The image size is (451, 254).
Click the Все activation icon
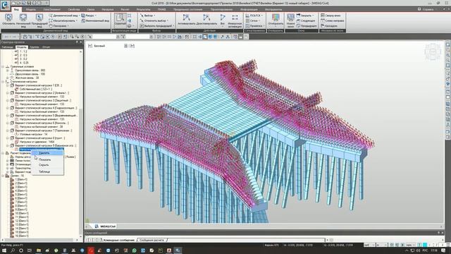pyautogui.click(x=223, y=20)
